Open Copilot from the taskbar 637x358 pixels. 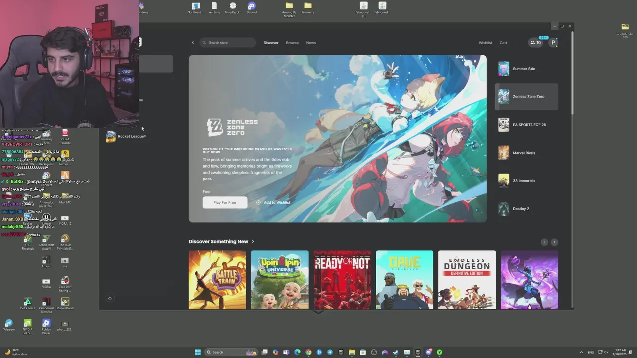coord(276,352)
